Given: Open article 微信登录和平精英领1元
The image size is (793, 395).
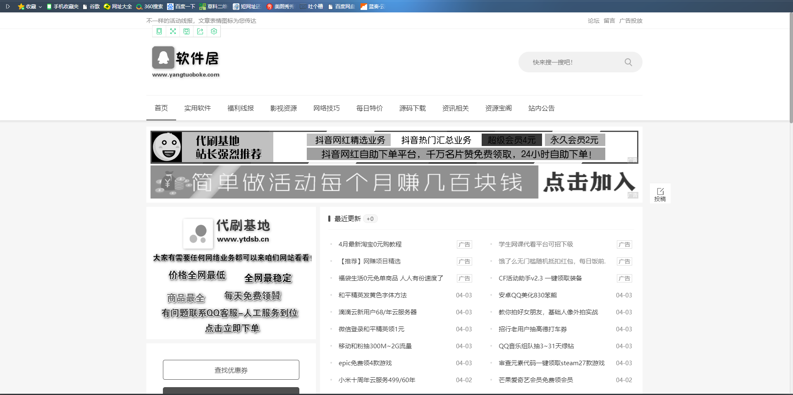Looking at the screenshot, I should 371,329.
